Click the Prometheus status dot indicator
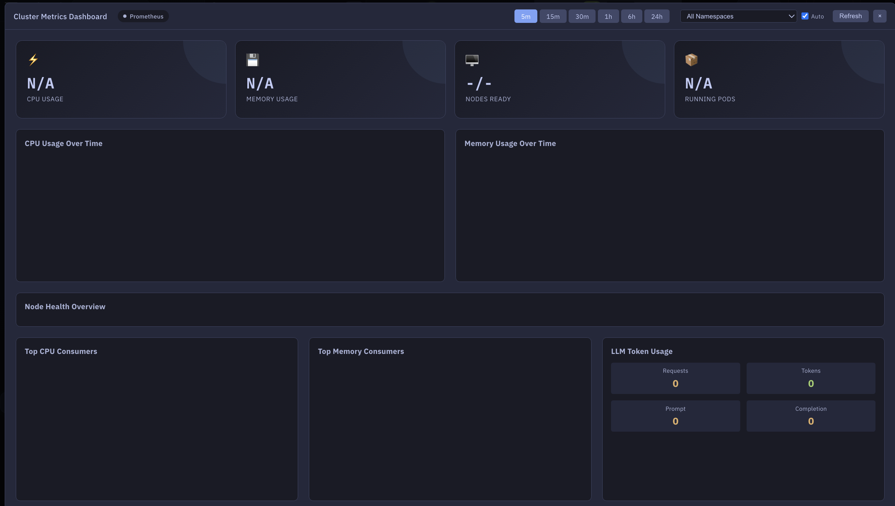895x506 pixels. click(x=125, y=16)
